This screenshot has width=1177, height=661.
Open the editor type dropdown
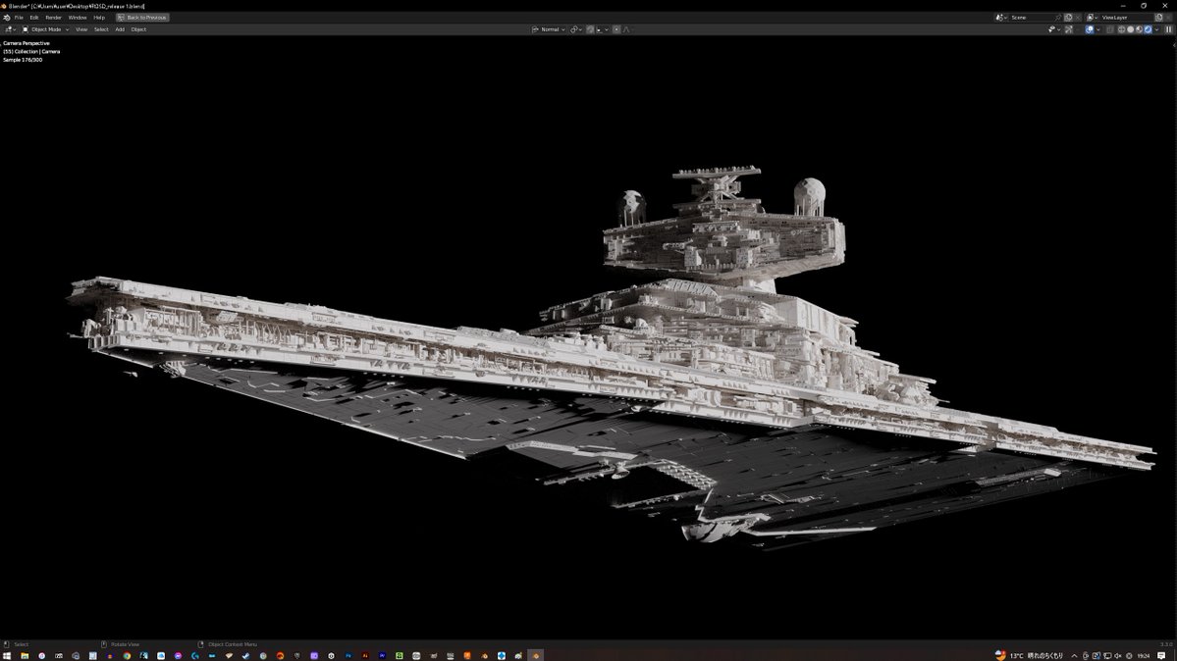pyautogui.click(x=10, y=29)
